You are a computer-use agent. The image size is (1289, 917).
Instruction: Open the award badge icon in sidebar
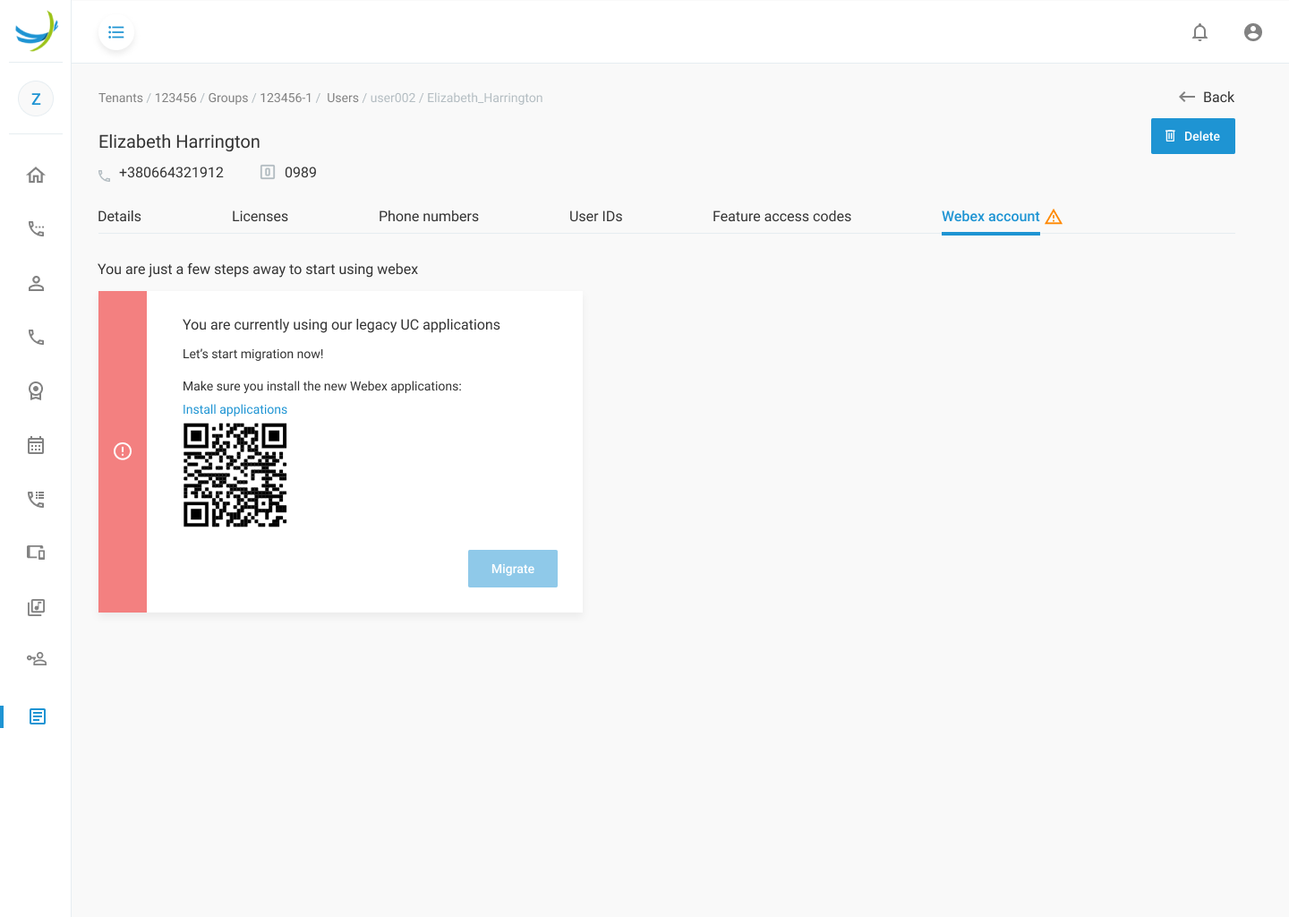click(x=36, y=390)
